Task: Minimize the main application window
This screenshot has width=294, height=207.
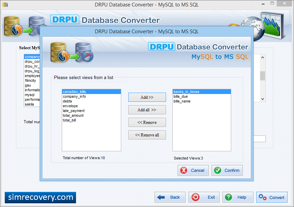Action: pyautogui.click(x=263, y=3)
